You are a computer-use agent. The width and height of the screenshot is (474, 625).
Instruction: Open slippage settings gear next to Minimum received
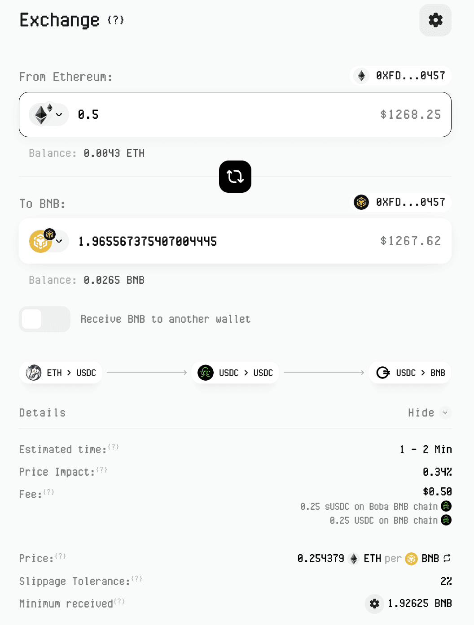[x=374, y=604]
